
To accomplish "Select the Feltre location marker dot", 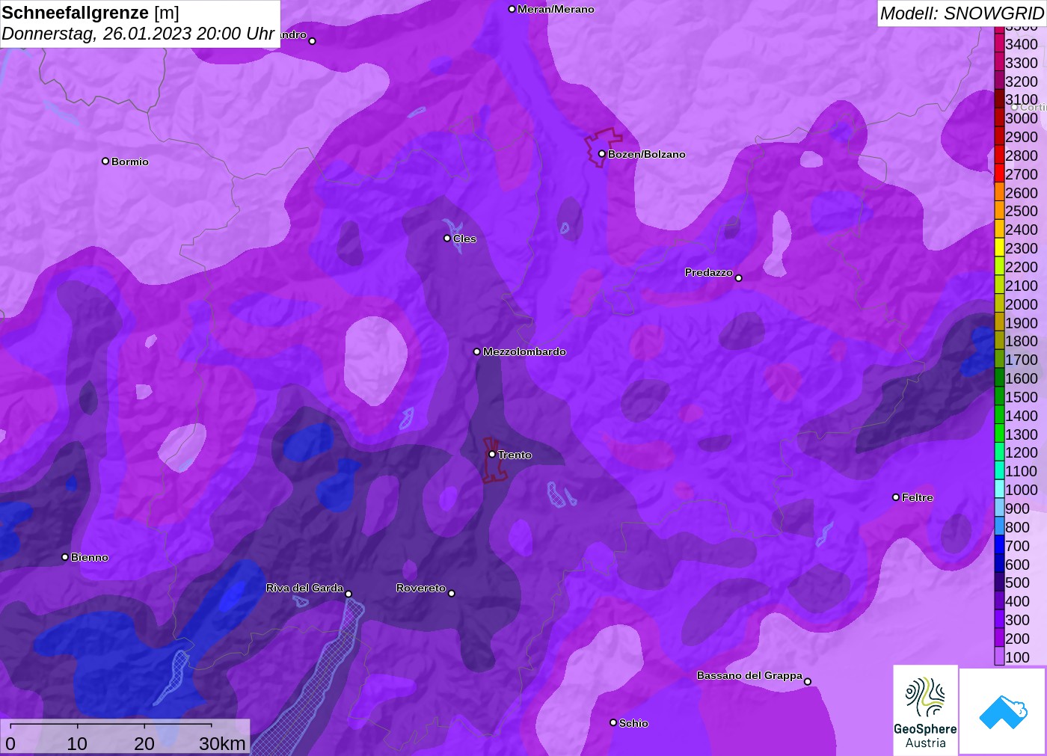I will click(x=896, y=497).
